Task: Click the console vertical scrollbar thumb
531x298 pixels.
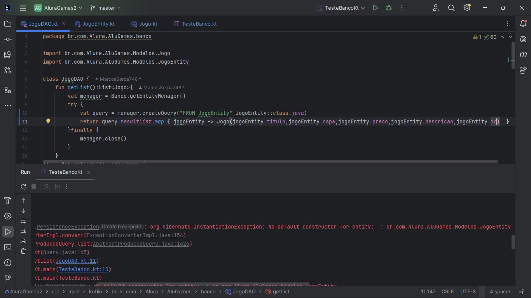Action: coord(513,242)
